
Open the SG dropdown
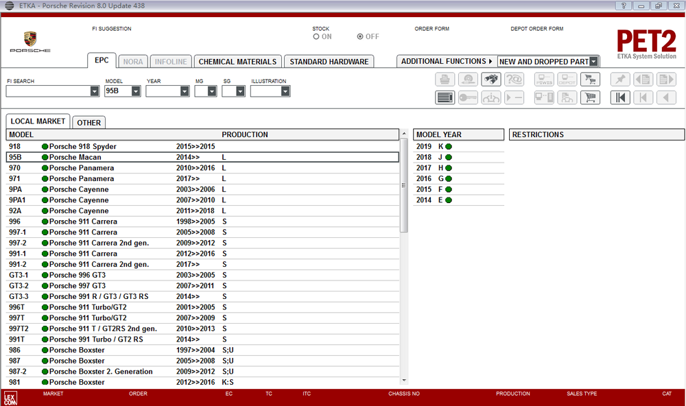pos(240,91)
